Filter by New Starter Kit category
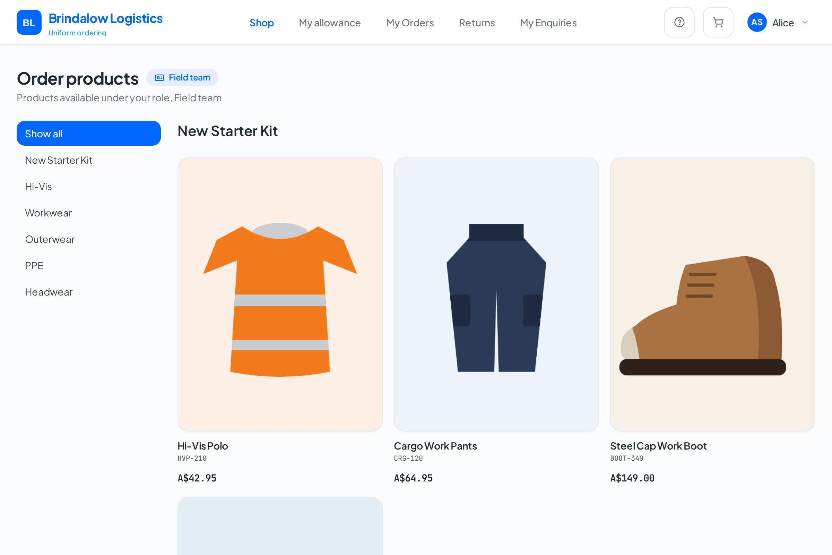Viewport: 832px width, 555px height. (89, 160)
